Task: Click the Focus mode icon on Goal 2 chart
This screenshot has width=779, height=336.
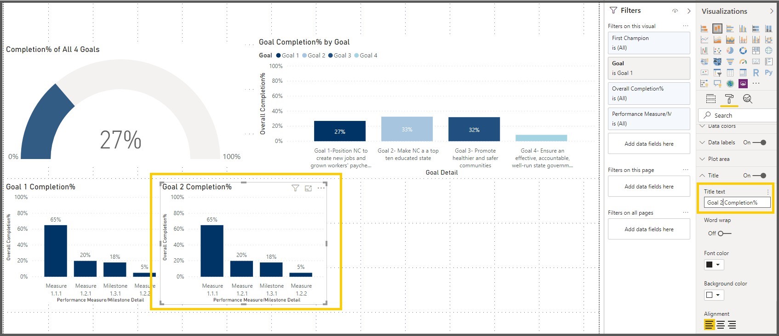Action: pyautogui.click(x=308, y=188)
